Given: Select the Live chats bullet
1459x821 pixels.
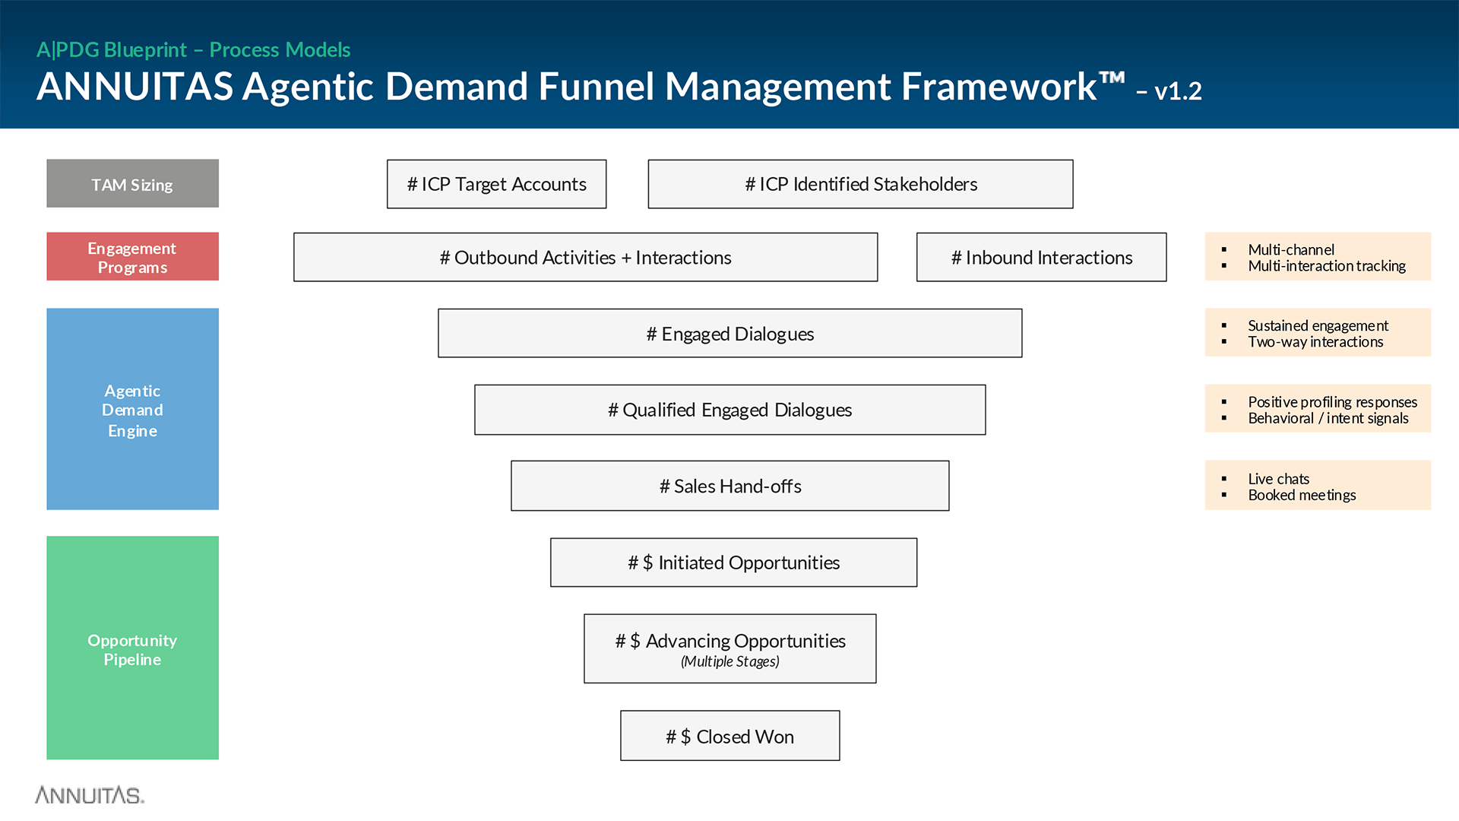Looking at the screenshot, I should point(1278,479).
